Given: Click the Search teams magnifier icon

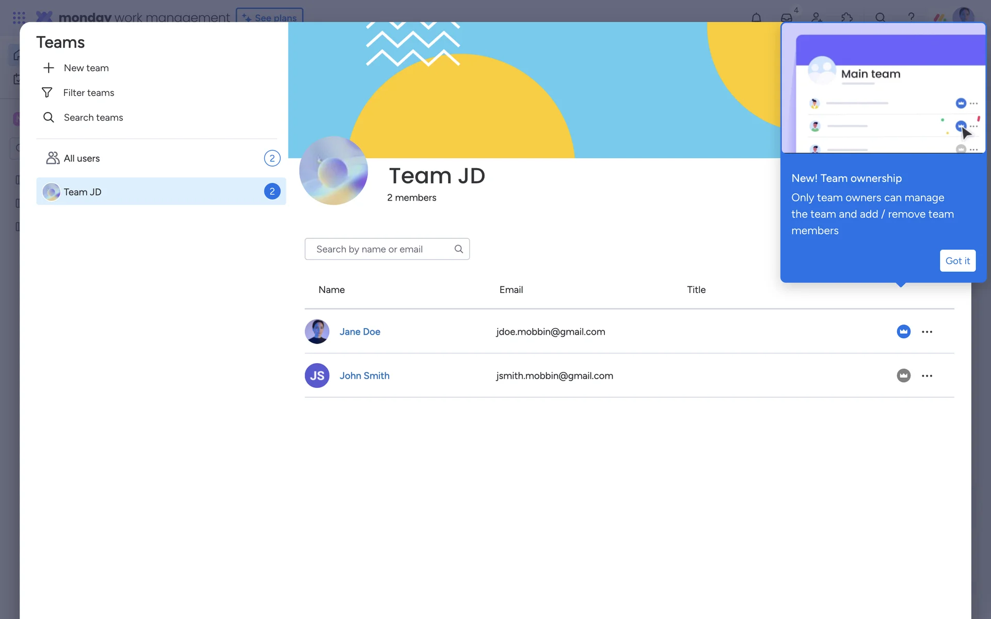Looking at the screenshot, I should tap(49, 118).
